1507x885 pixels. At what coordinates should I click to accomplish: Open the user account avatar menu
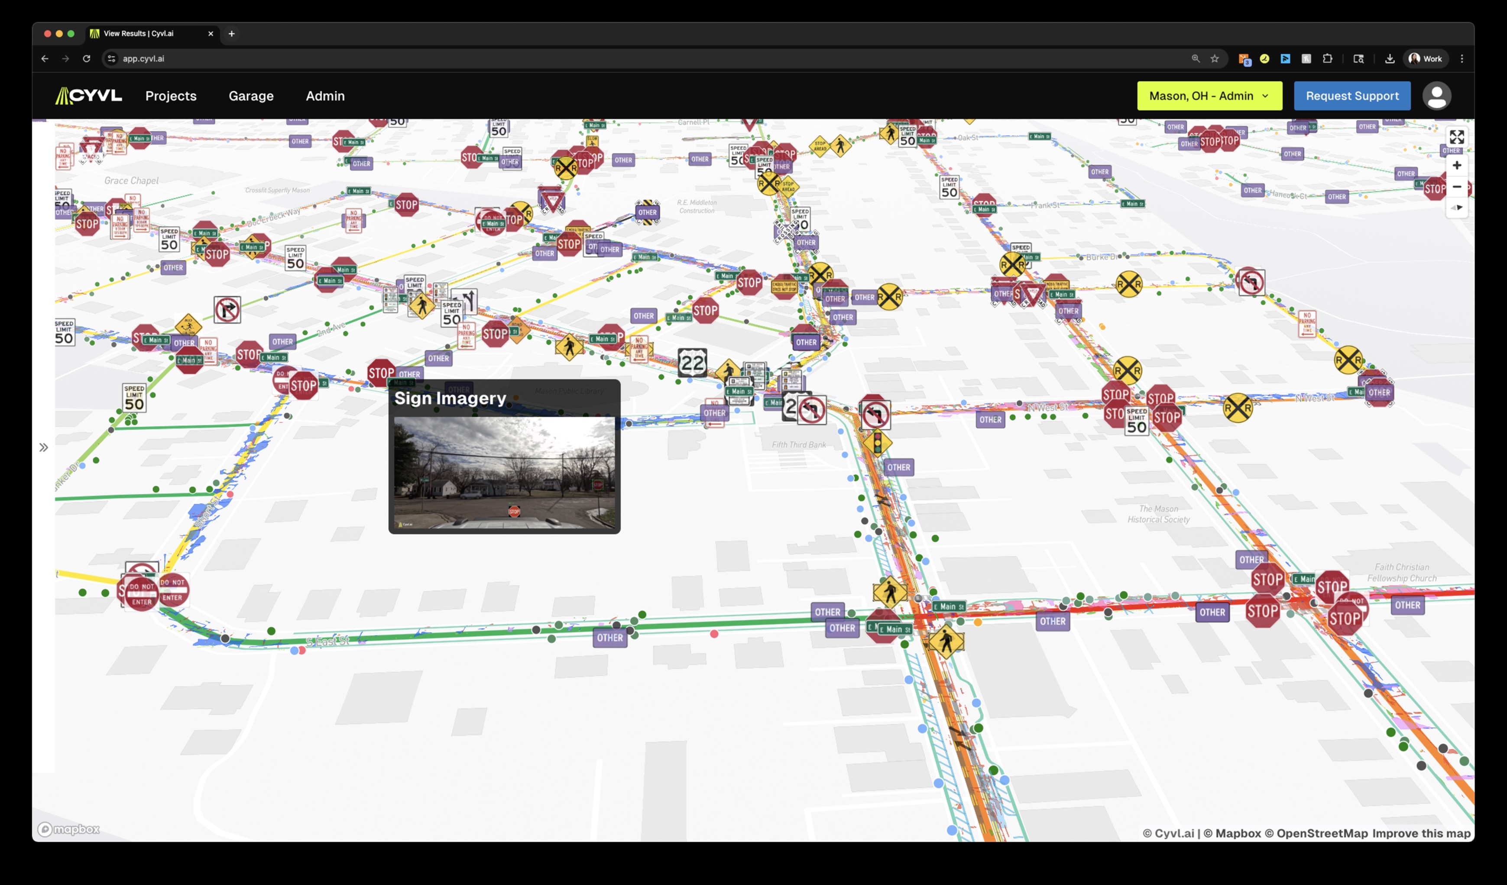tap(1436, 96)
